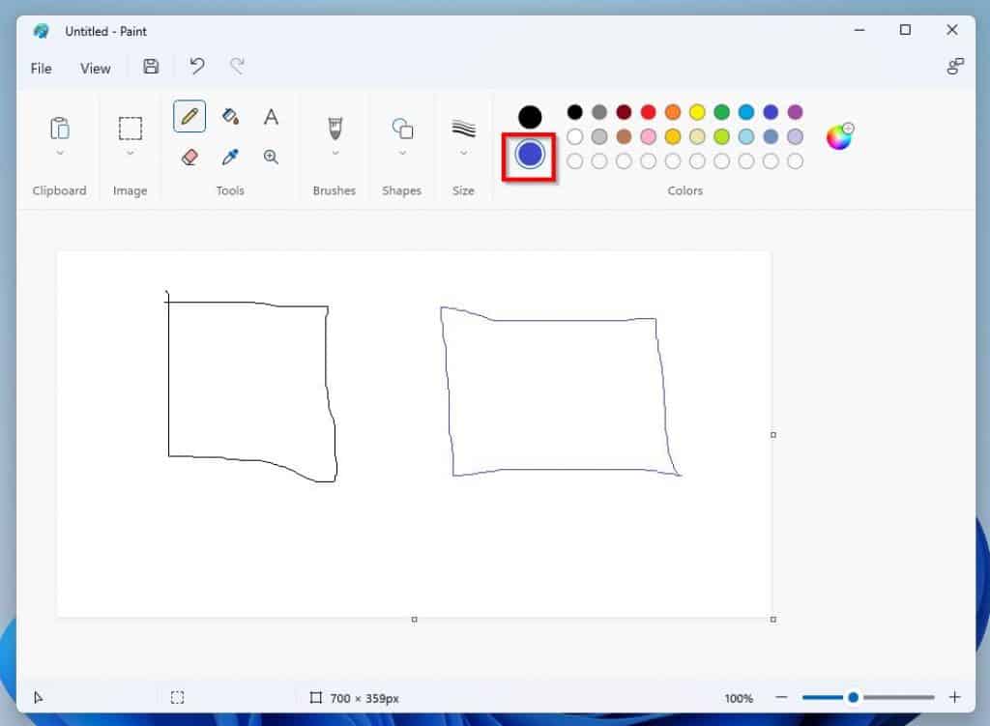Pick the red palette swatch
This screenshot has width=990, height=726.
point(649,112)
